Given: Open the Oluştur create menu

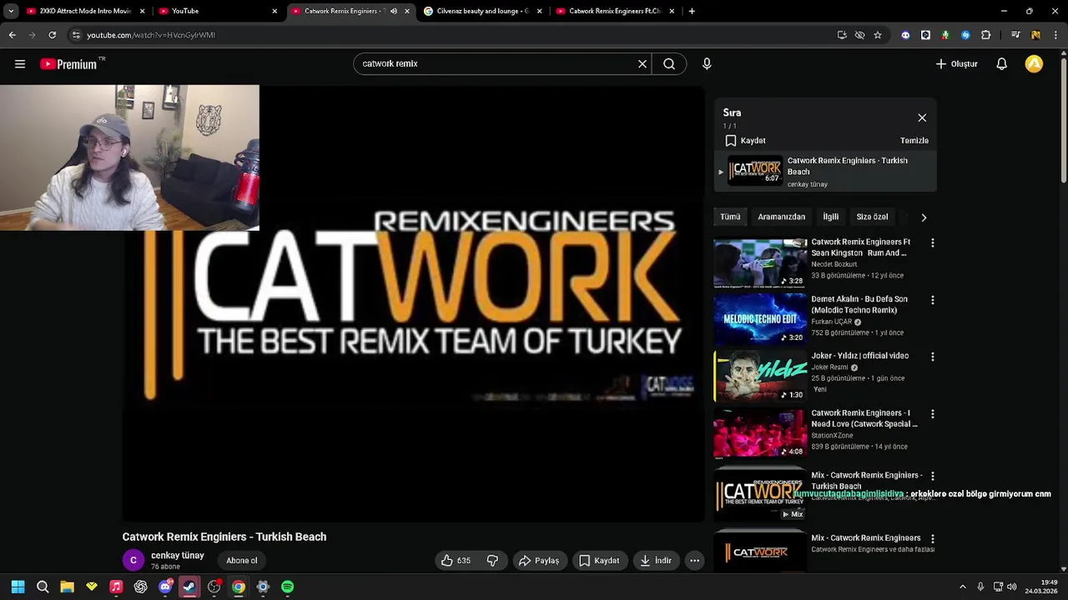Looking at the screenshot, I should tap(956, 64).
